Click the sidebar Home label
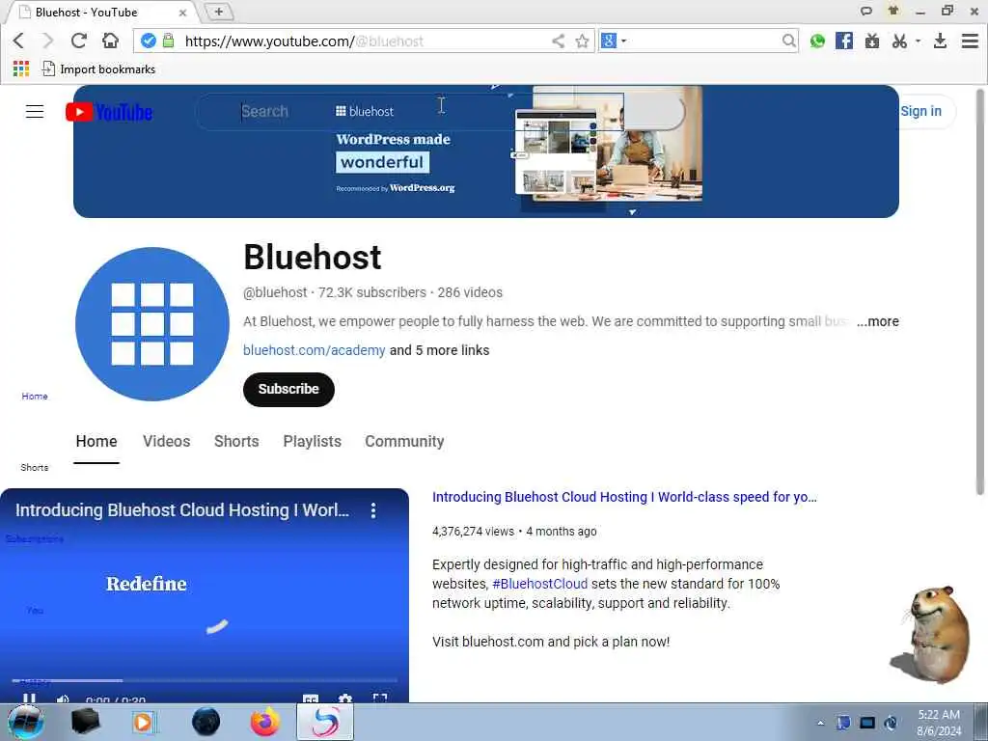This screenshot has width=988, height=741. click(35, 397)
